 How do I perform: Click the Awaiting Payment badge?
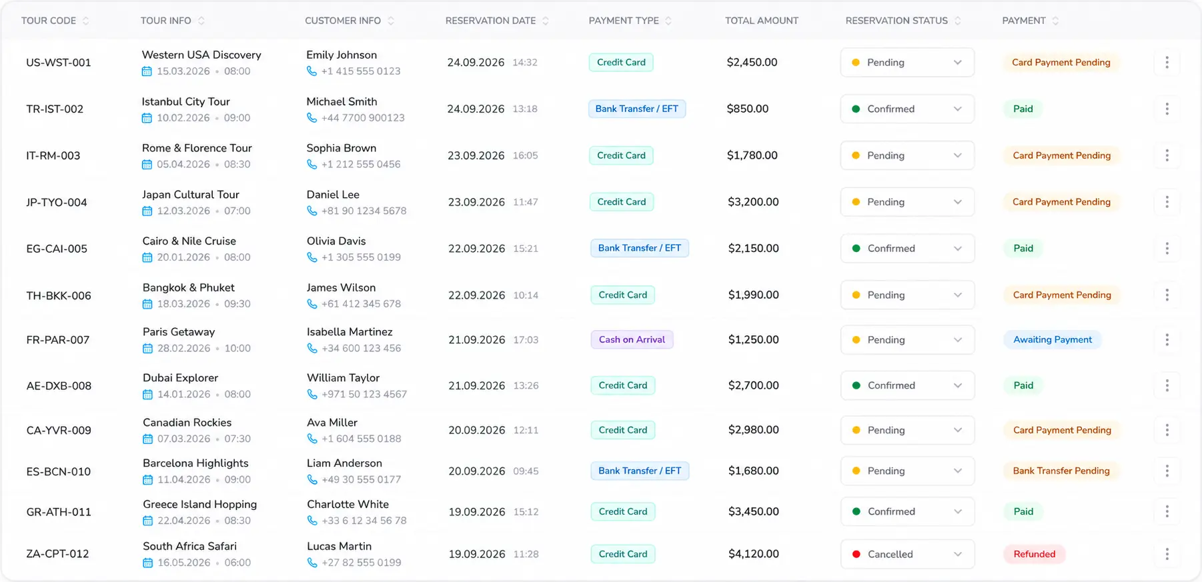(x=1053, y=339)
